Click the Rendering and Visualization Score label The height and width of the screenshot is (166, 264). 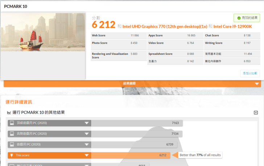point(110,56)
